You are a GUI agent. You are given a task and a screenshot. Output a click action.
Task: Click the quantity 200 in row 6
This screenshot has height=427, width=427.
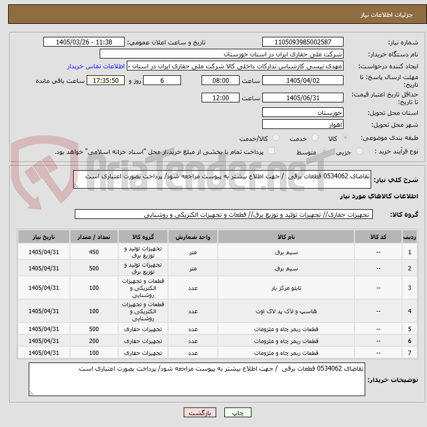pos(94,341)
